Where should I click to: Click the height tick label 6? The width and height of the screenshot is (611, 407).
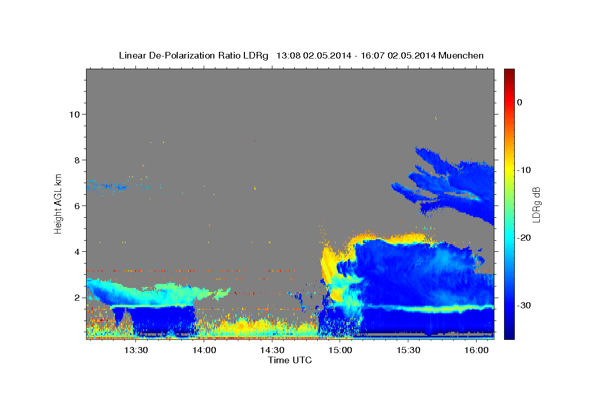(x=78, y=206)
